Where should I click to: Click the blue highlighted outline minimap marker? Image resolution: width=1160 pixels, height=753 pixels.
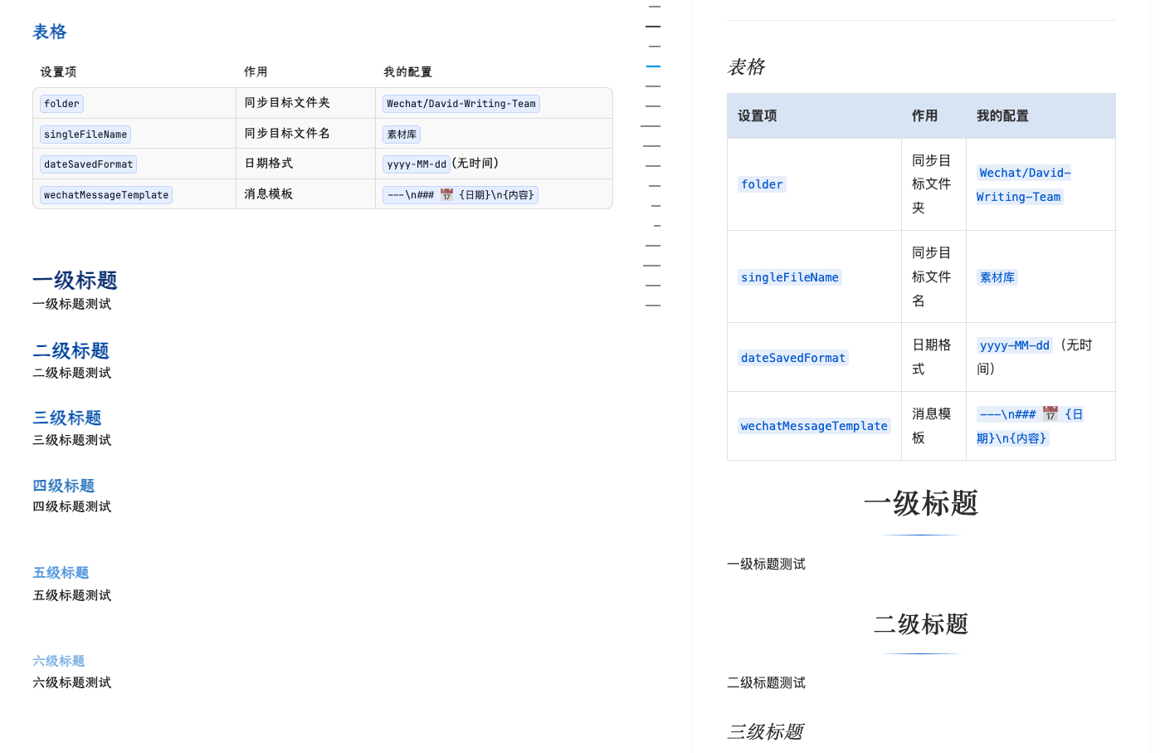[x=653, y=66]
